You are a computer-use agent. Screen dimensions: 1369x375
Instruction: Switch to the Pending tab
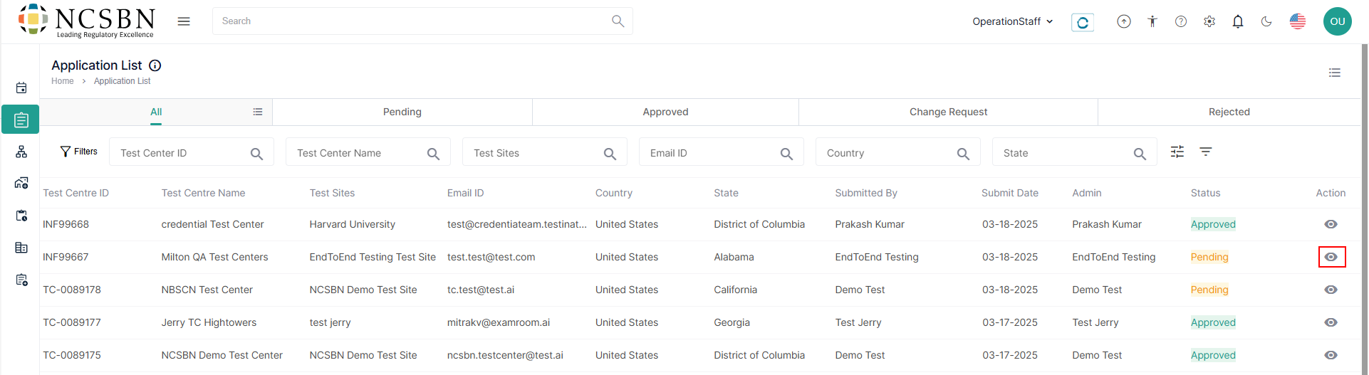[x=402, y=112]
